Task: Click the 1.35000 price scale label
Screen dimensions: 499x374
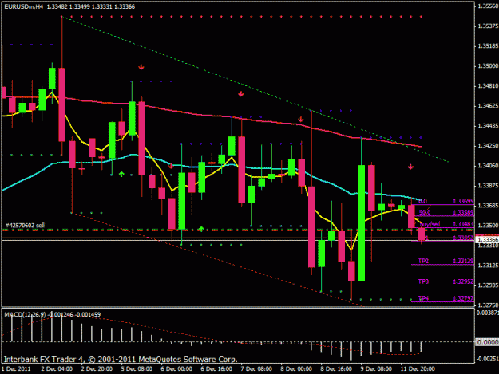Action: pyautogui.click(x=488, y=66)
